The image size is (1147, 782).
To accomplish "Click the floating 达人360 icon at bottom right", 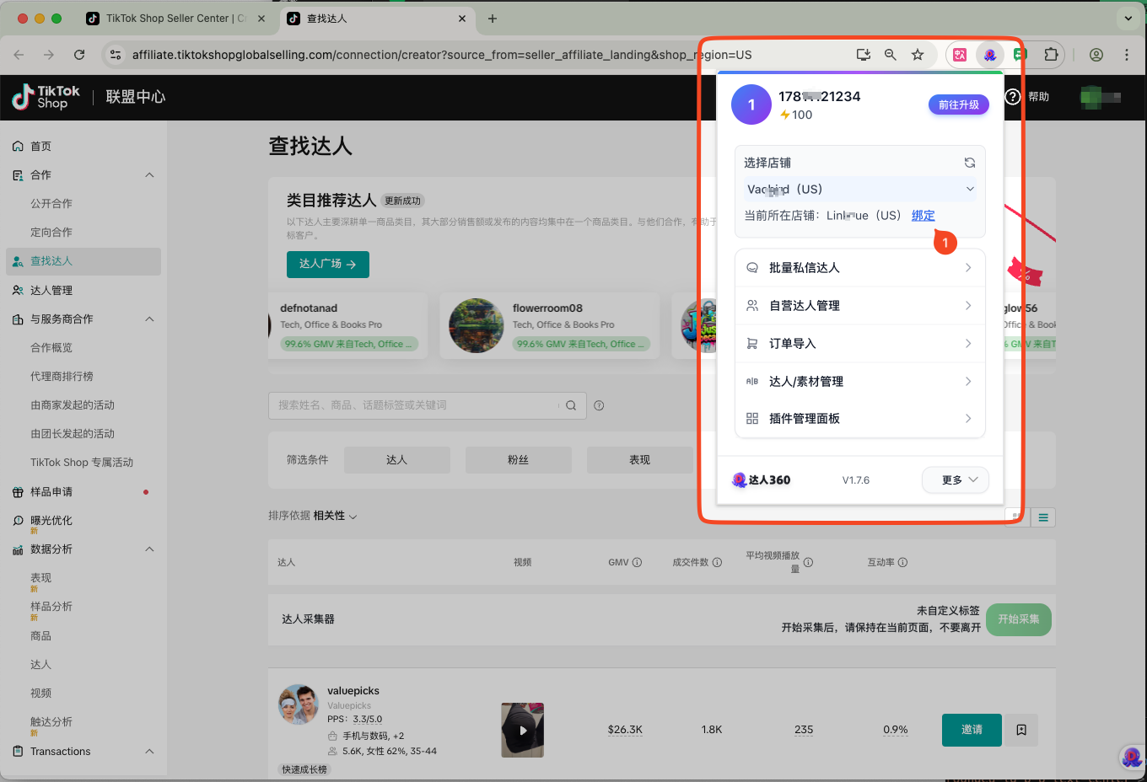I will pos(1131,758).
